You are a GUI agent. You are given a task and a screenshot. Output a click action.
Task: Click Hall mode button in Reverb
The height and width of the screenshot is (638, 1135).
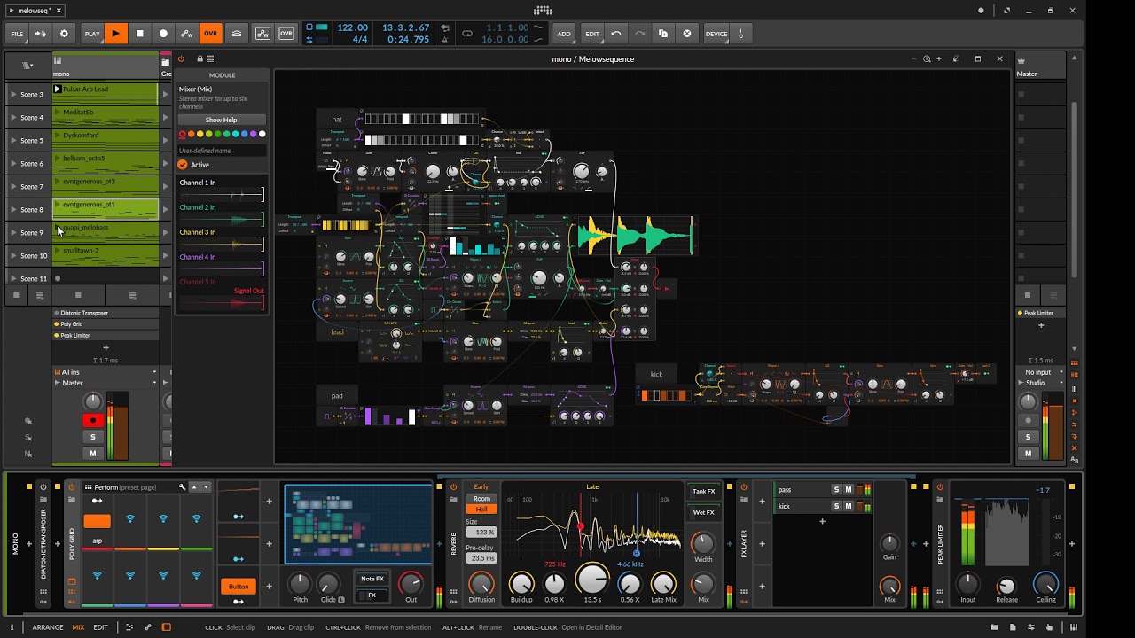click(481, 509)
